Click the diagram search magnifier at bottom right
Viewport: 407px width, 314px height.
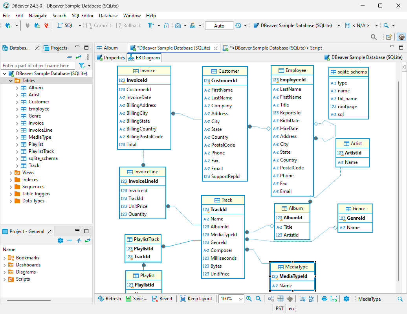[x=400, y=299]
